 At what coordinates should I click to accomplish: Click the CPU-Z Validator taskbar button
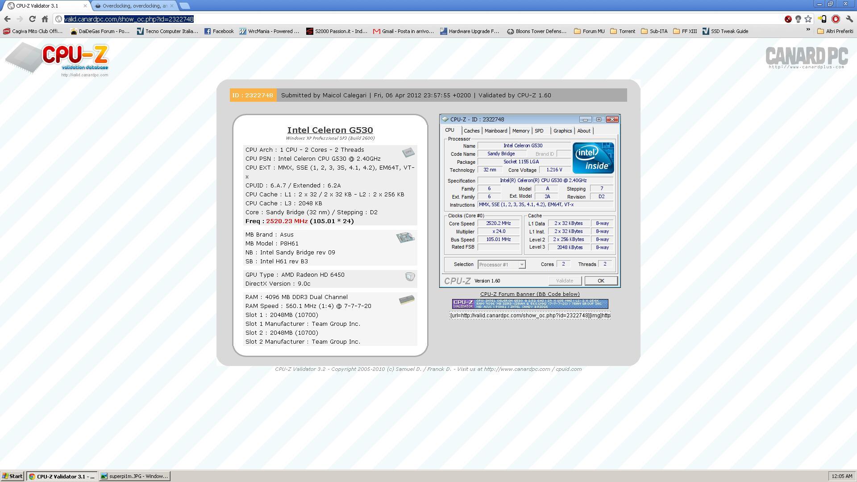coord(62,476)
